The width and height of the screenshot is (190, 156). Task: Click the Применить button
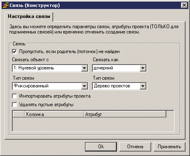(170, 147)
